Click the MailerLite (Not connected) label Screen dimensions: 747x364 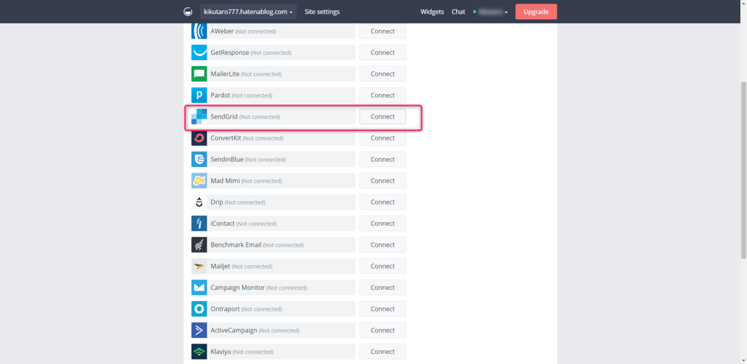[246, 74]
